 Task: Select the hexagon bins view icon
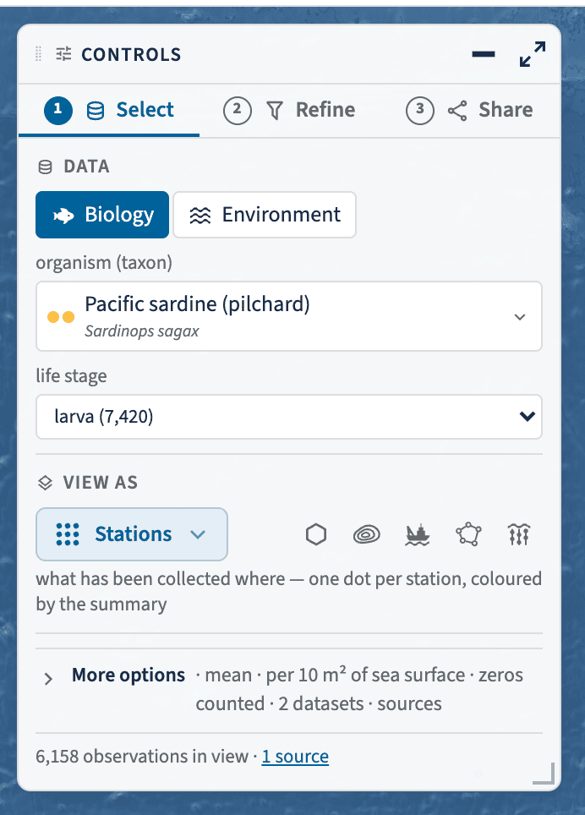(x=316, y=533)
